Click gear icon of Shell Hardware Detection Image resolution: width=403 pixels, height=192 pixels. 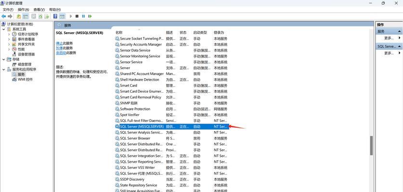click(x=117, y=80)
